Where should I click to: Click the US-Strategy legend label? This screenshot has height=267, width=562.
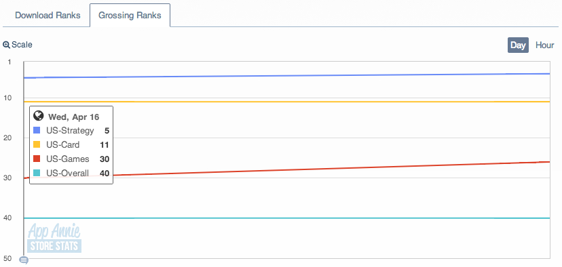71,131
